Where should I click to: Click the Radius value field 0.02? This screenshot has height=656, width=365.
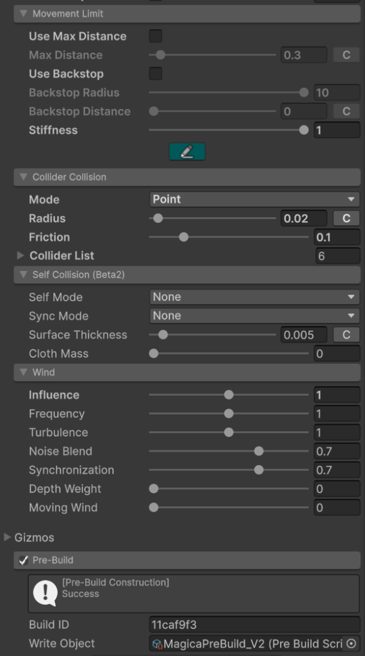(x=304, y=218)
